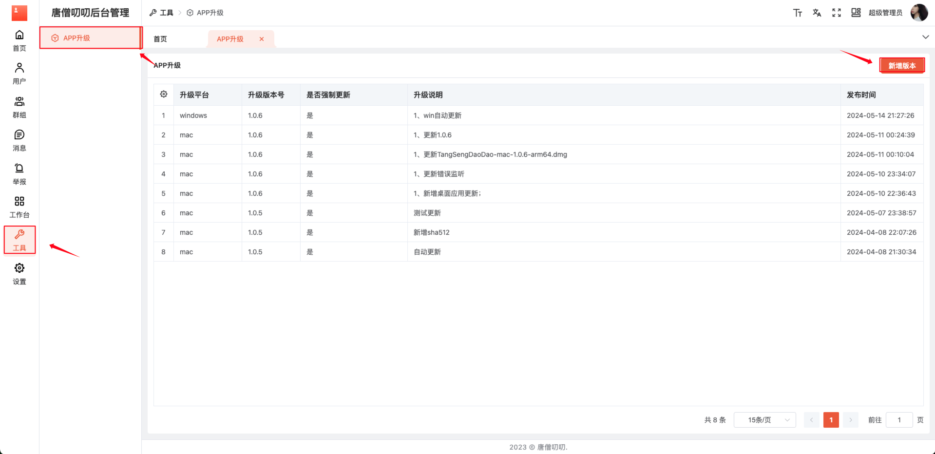Select APP升级 in the submenu

pos(76,38)
